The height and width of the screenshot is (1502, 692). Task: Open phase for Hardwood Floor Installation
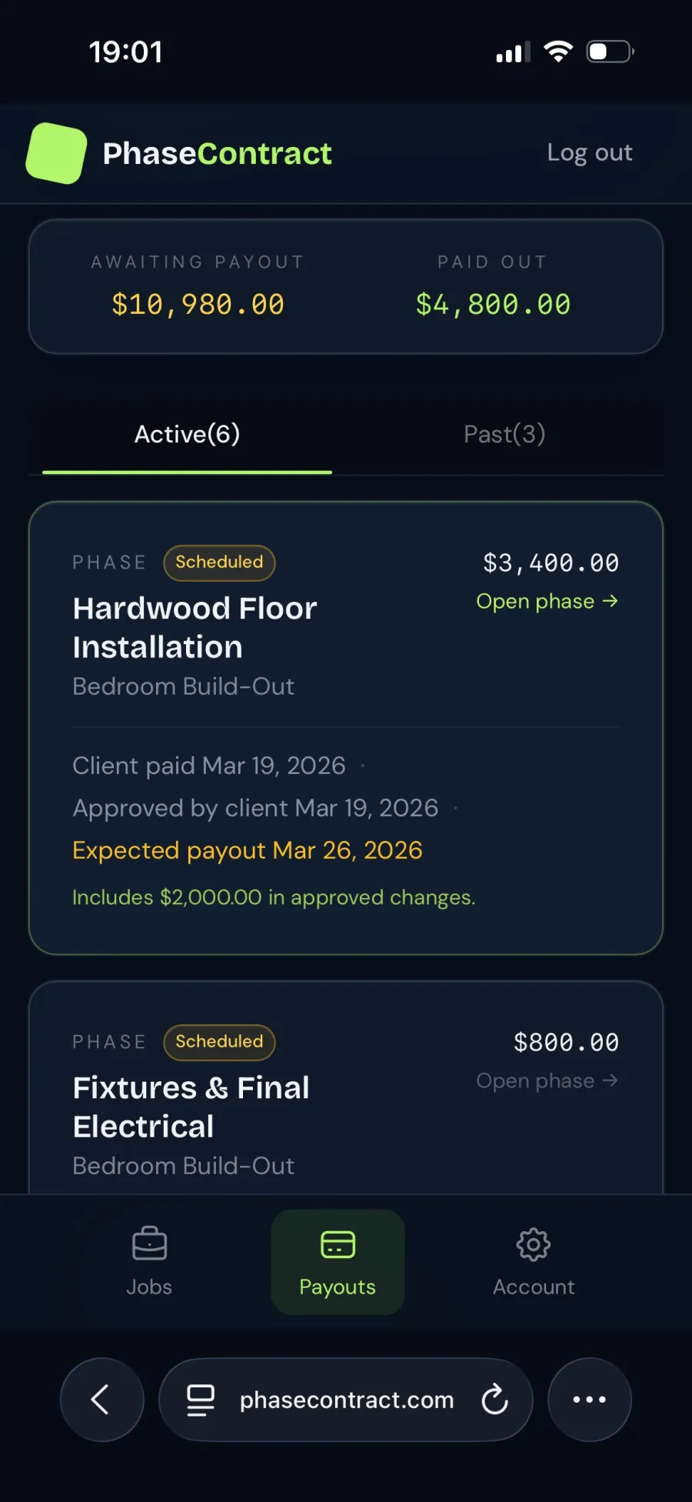click(547, 601)
